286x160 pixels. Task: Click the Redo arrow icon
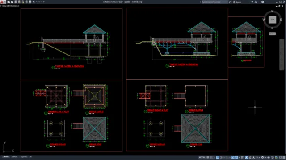tap(39, 2)
